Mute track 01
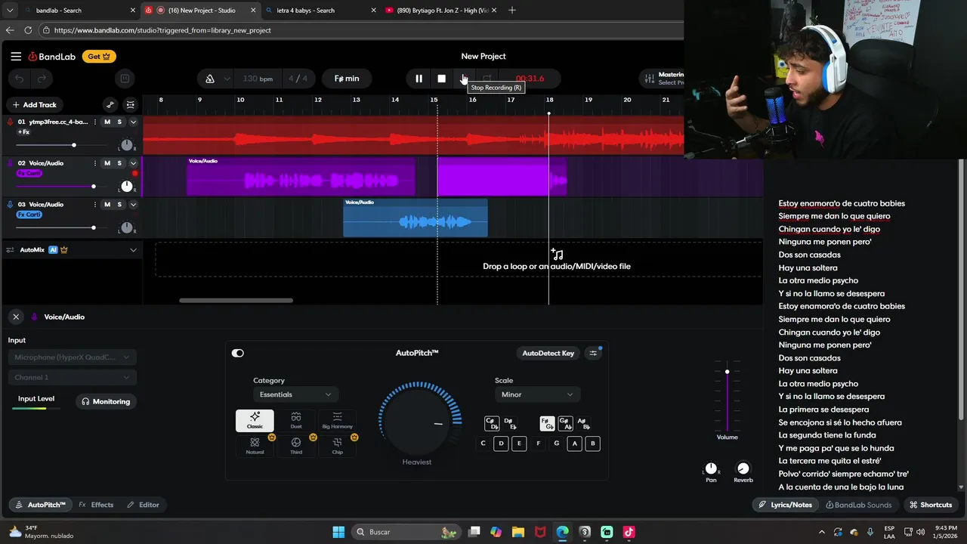 (107, 122)
